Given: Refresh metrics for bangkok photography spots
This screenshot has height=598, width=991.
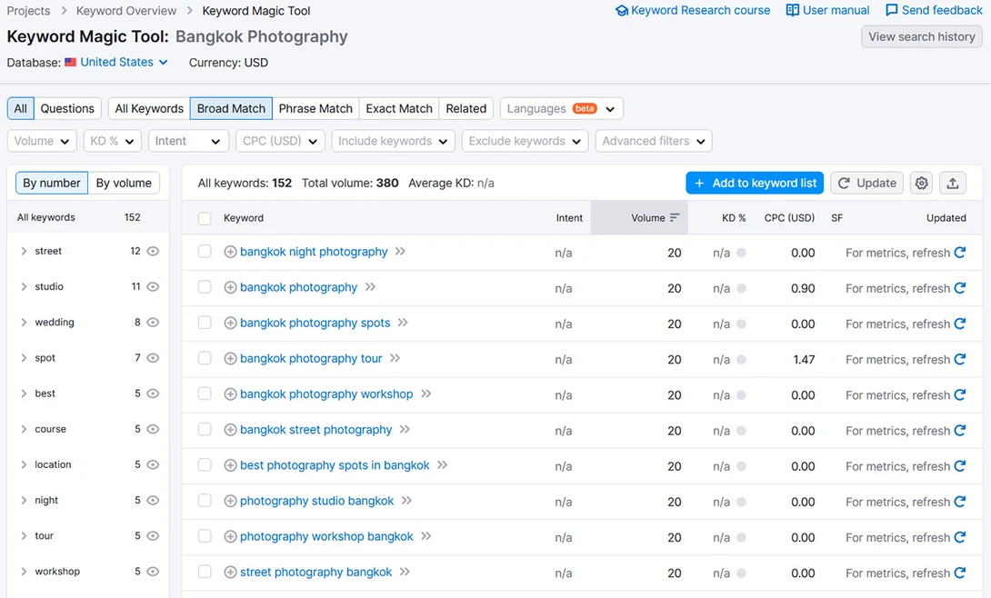Looking at the screenshot, I should (x=960, y=324).
